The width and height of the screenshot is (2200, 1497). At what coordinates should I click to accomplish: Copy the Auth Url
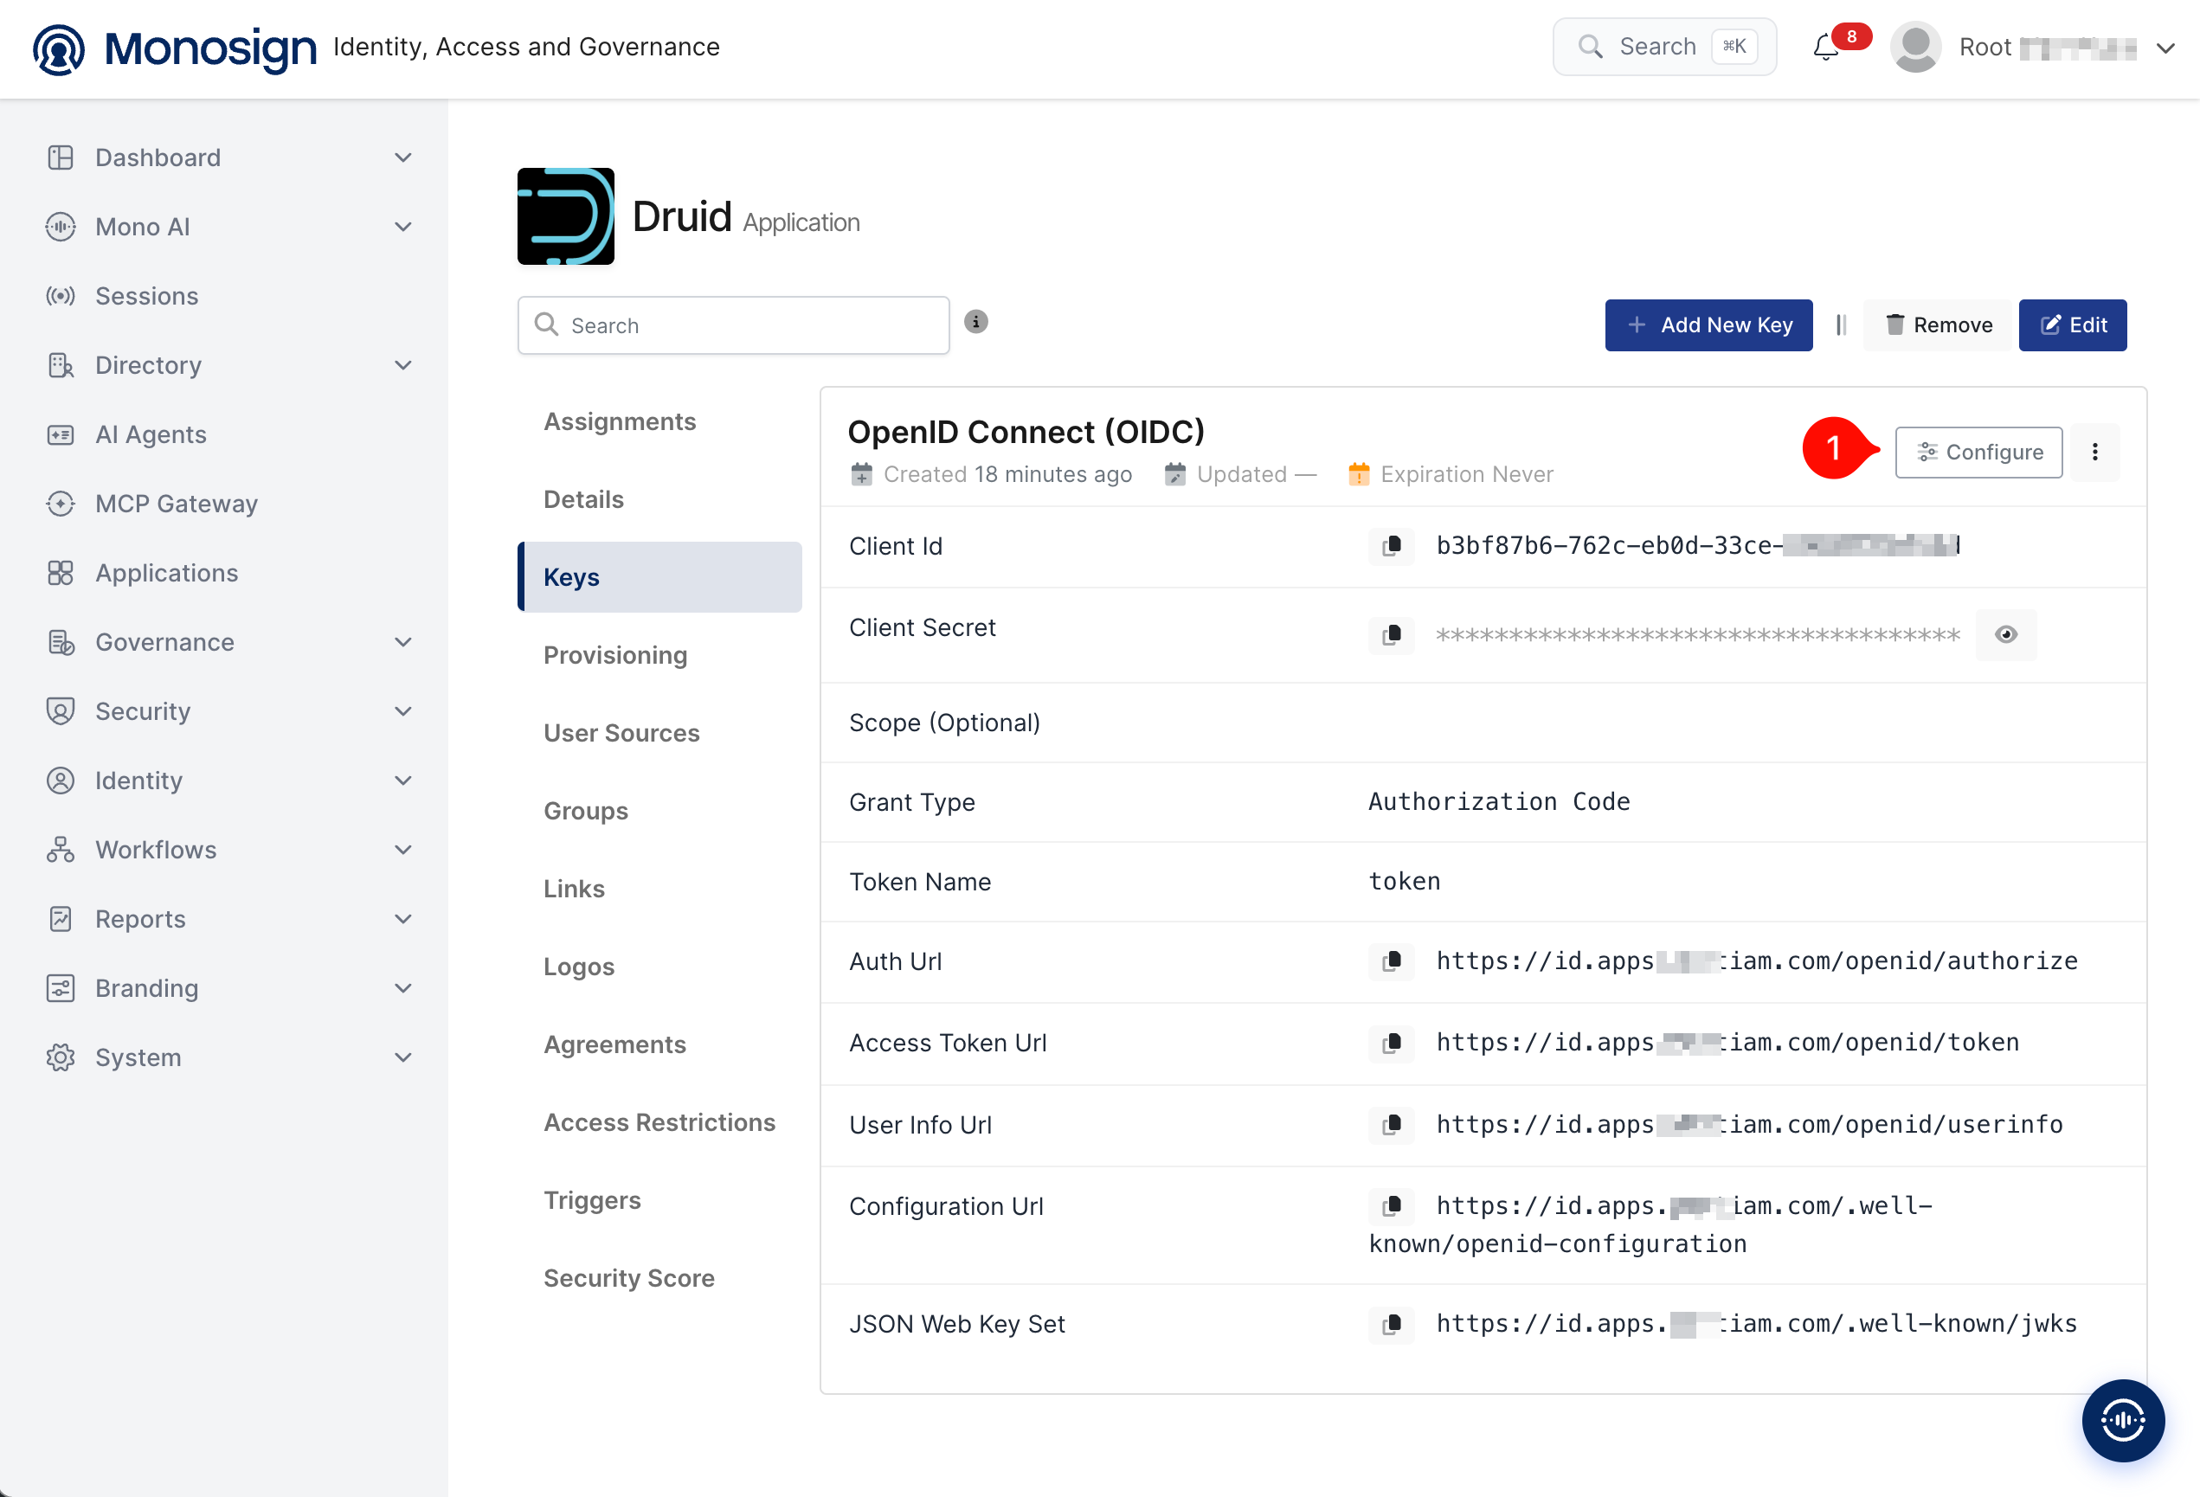[1392, 961]
